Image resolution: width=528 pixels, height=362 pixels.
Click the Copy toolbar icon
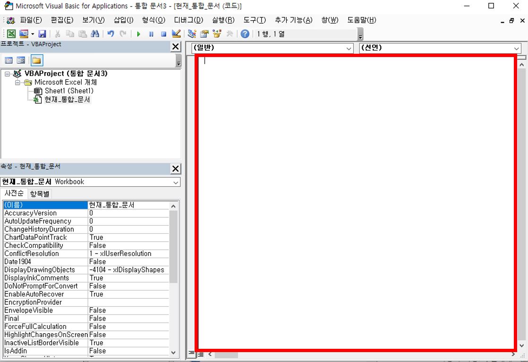(x=70, y=33)
